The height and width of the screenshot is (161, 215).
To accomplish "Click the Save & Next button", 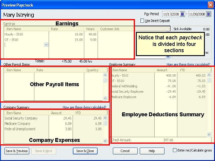I will pos(44,151).
